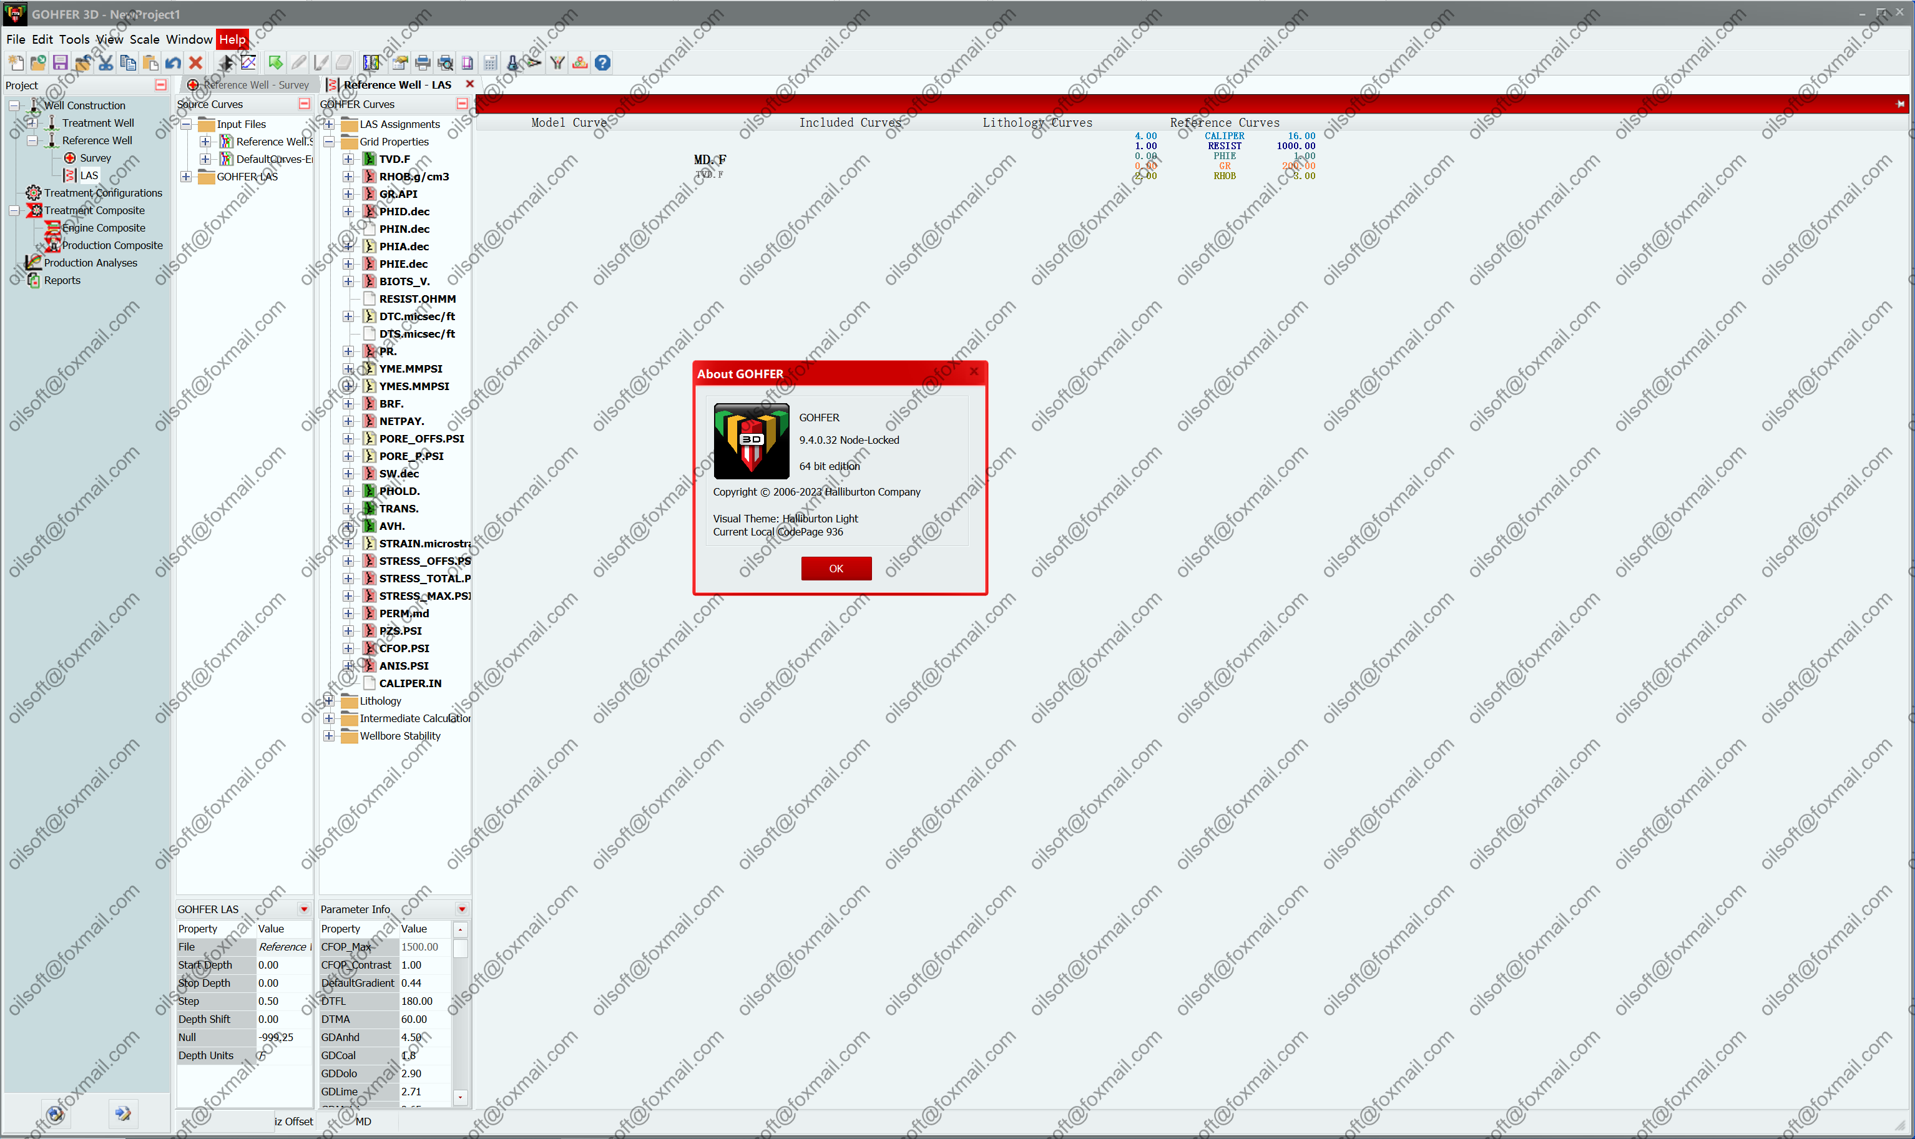
Task: Open the Window menu
Action: point(189,39)
